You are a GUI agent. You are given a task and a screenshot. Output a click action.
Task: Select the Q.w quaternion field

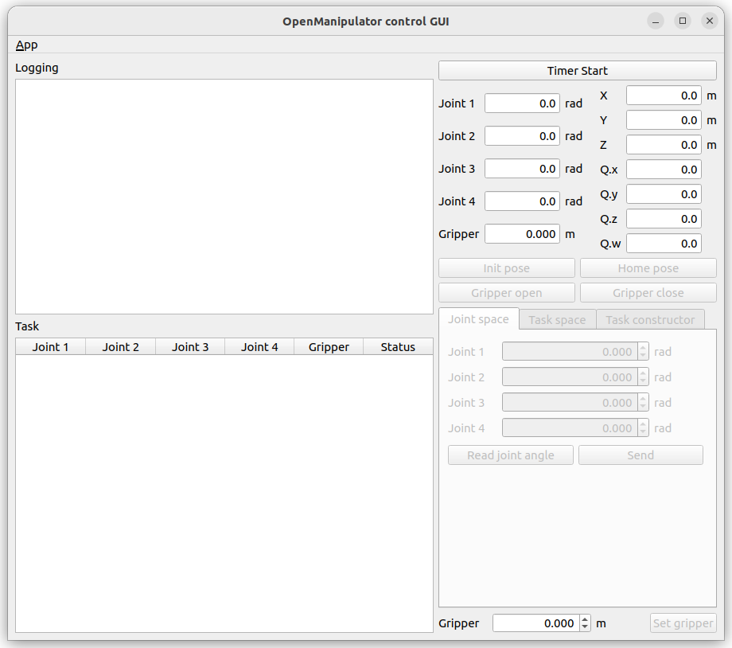point(663,244)
